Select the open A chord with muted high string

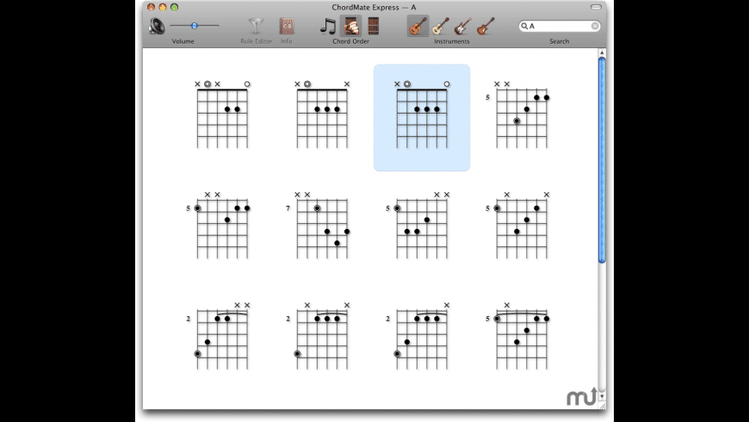coord(322,115)
